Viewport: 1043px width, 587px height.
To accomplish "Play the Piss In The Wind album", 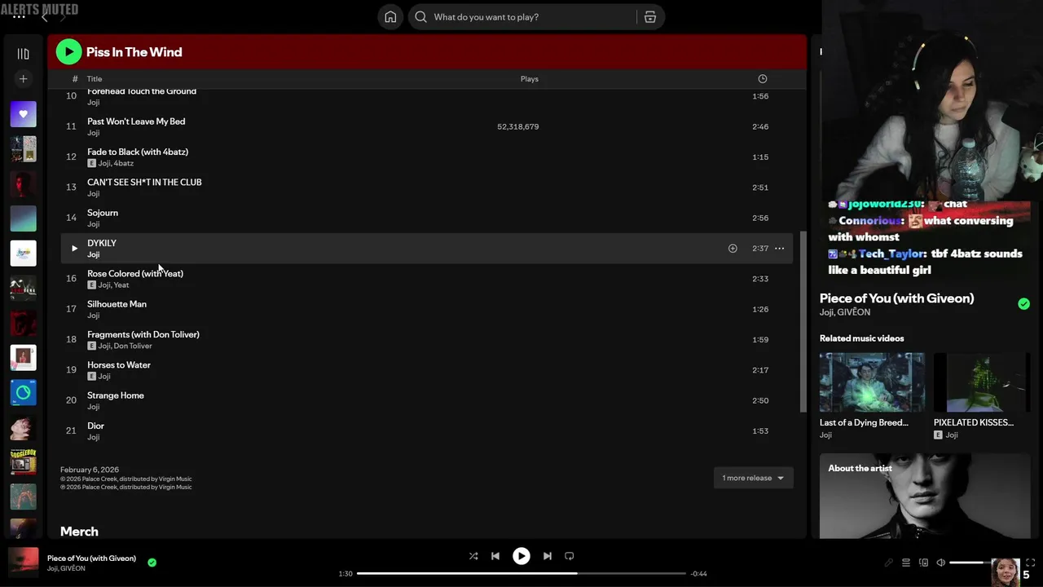I will [68, 52].
